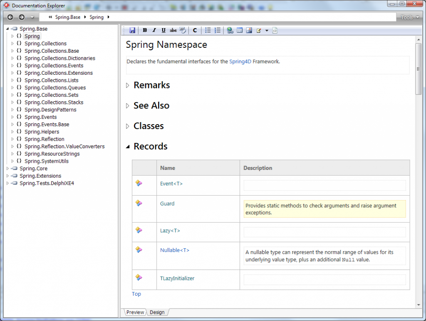
Task: Toggle italic formatting
Action: (x=154, y=30)
